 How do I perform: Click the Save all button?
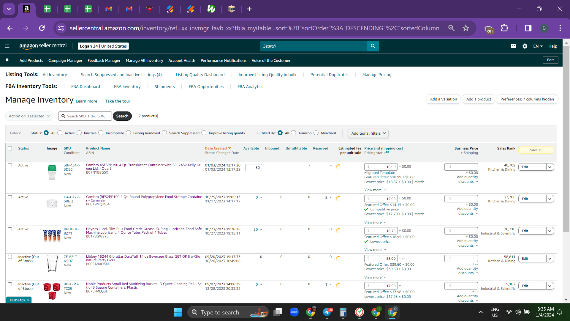coord(536,150)
